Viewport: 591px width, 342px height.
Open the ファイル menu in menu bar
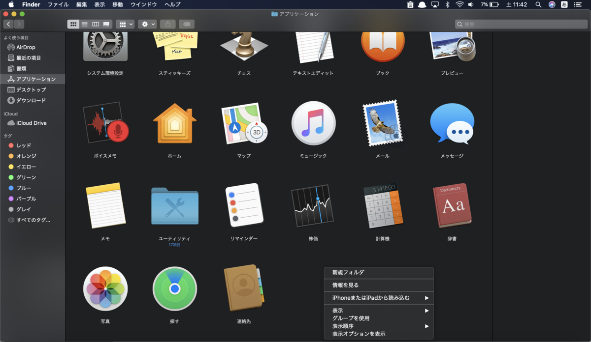58,4
